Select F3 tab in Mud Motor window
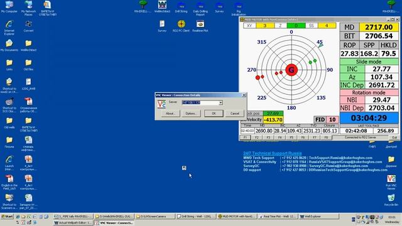Viewport: 402px width, 226px height. [268, 137]
